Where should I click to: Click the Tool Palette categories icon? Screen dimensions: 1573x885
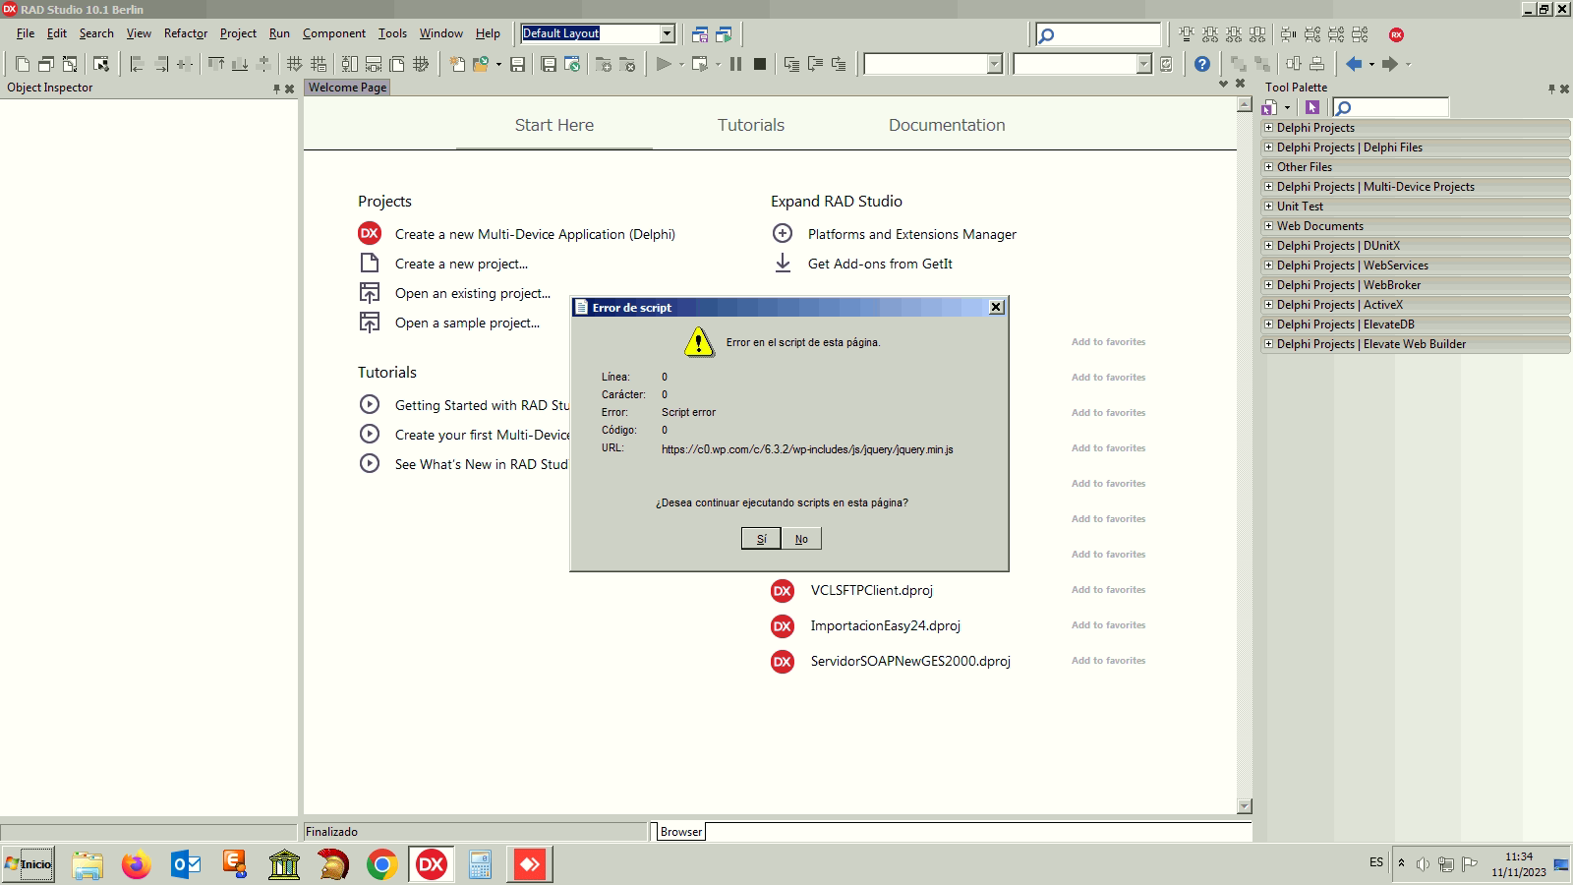tap(1270, 107)
